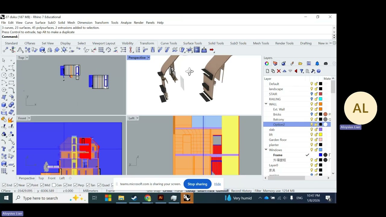This screenshot has height=217, width=386.
Task: Open the Analyze menu
Action: click(x=126, y=23)
